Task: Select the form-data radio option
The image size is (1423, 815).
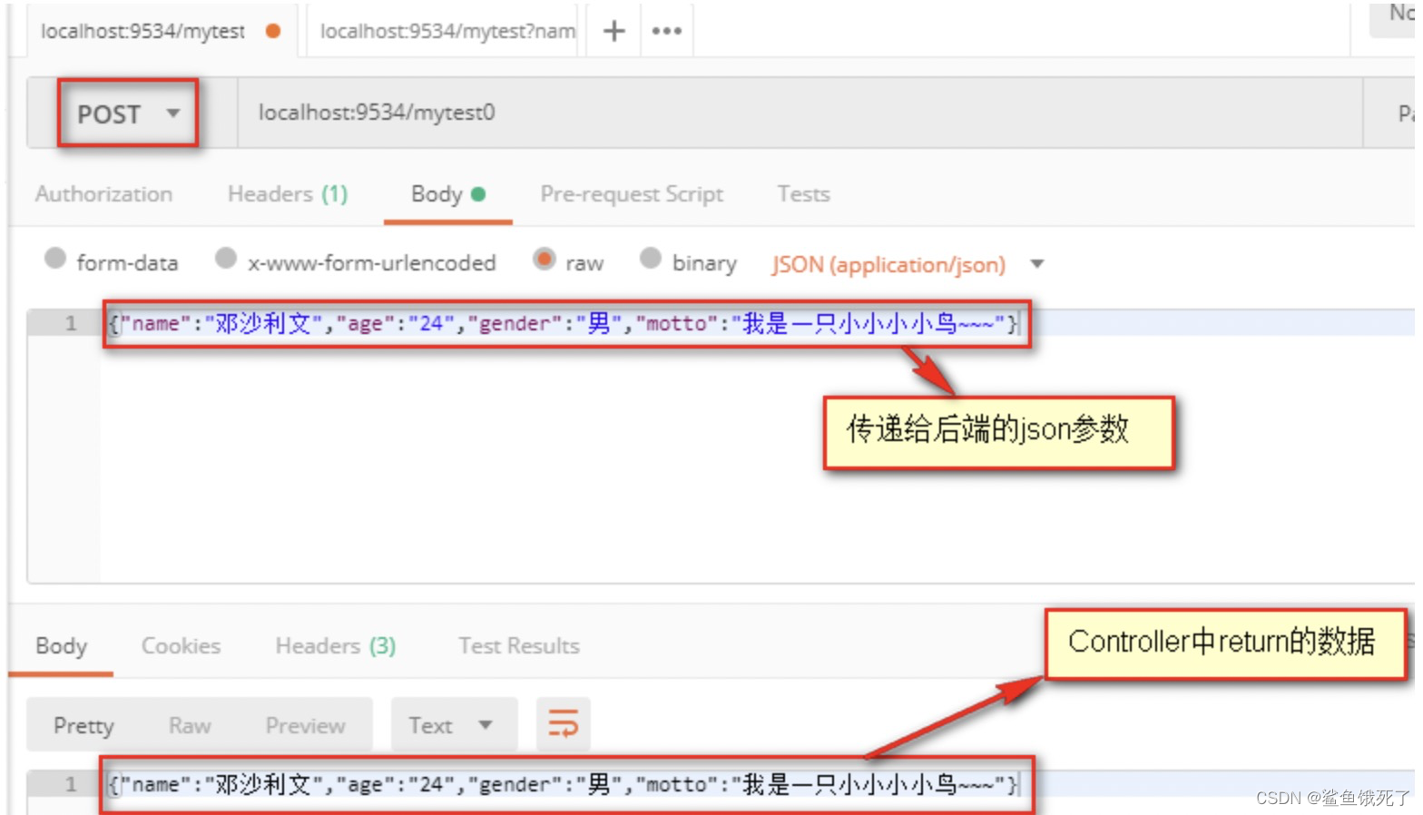Action: point(55,260)
